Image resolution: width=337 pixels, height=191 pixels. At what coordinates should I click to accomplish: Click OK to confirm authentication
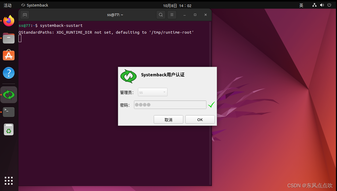(200, 119)
